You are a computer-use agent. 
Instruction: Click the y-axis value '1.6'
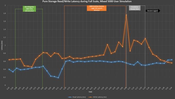point(5,21)
